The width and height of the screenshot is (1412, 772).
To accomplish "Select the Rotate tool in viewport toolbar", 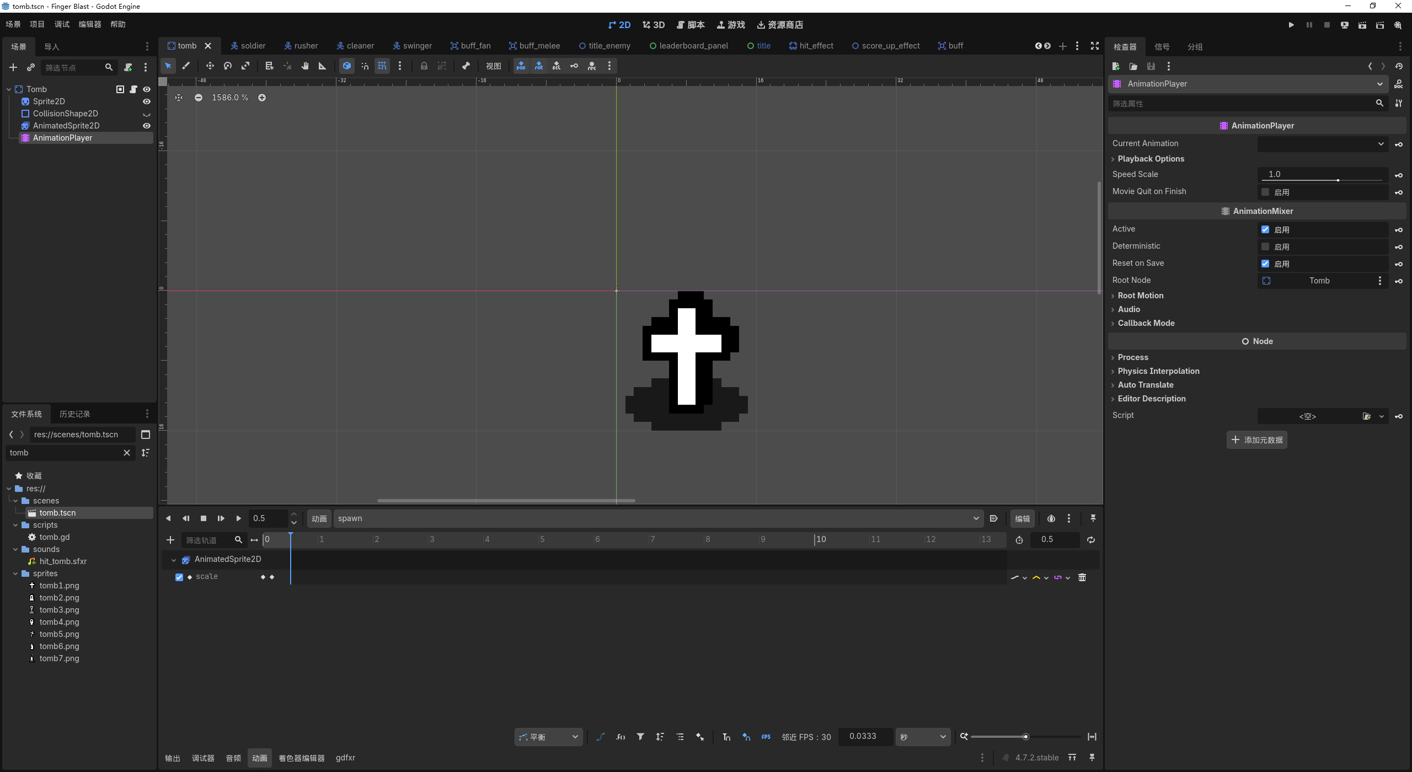I will (x=227, y=66).
